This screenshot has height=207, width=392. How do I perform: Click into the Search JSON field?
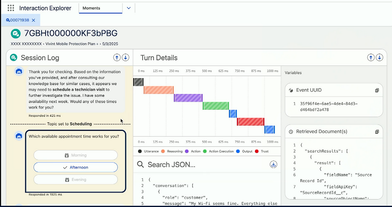click(x=207, y=165)
